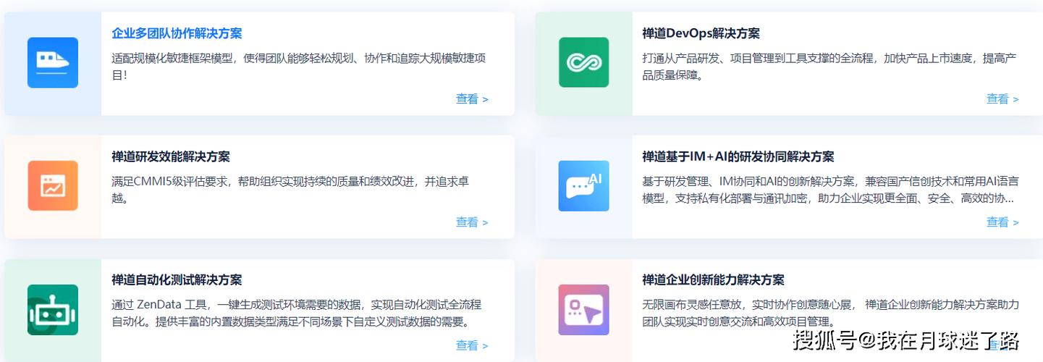Click 查看 > in 禅道研发效能解决方案 card
1043x362 pixels.
click(x=472, y=222)
